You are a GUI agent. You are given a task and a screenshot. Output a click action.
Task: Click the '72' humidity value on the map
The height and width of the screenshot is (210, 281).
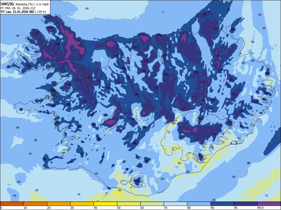[x=266, y=195]
